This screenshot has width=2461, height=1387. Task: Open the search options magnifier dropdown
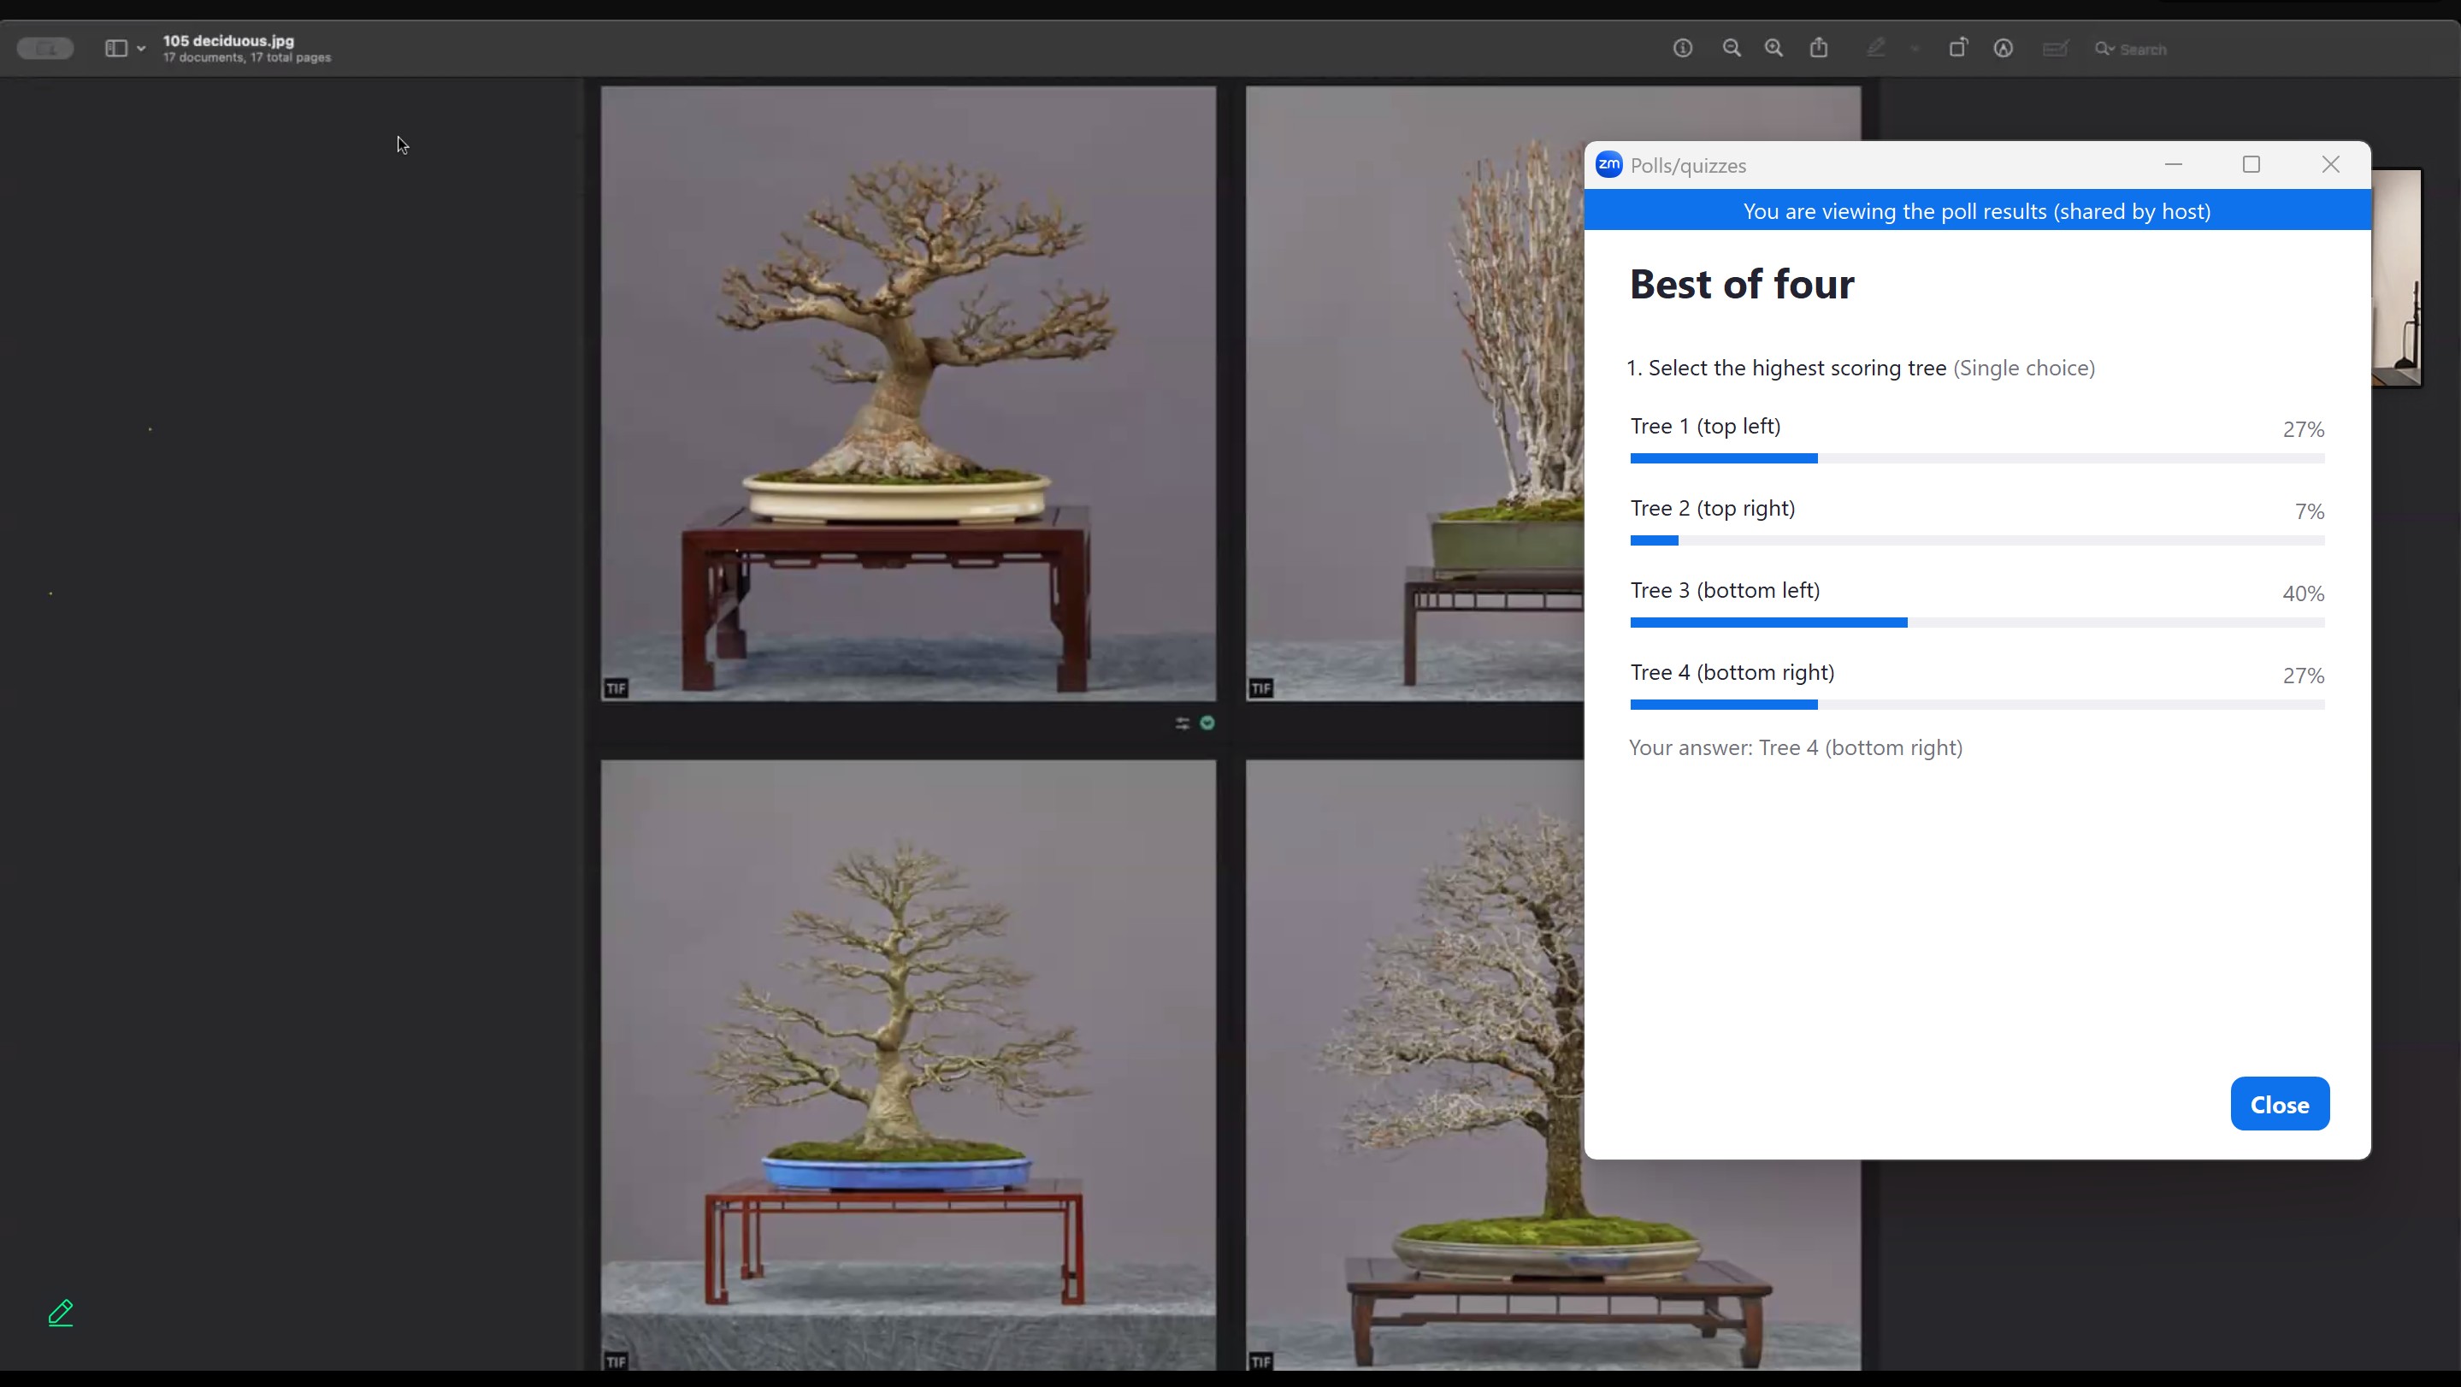[x=2104, y=49]
